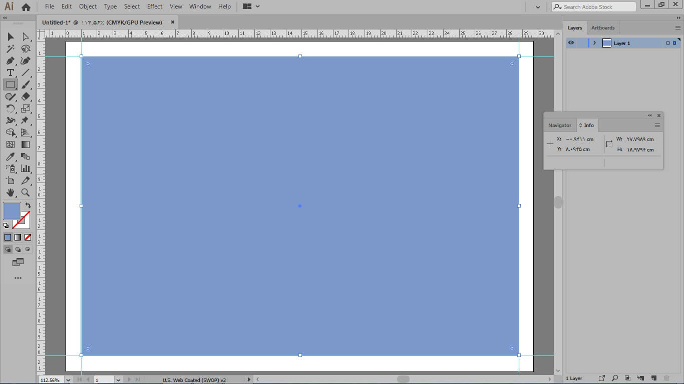Image resolution: width=684 pixels, height=384 pixels.
Task: Select the Hand tool
Action: click(10, 192)
